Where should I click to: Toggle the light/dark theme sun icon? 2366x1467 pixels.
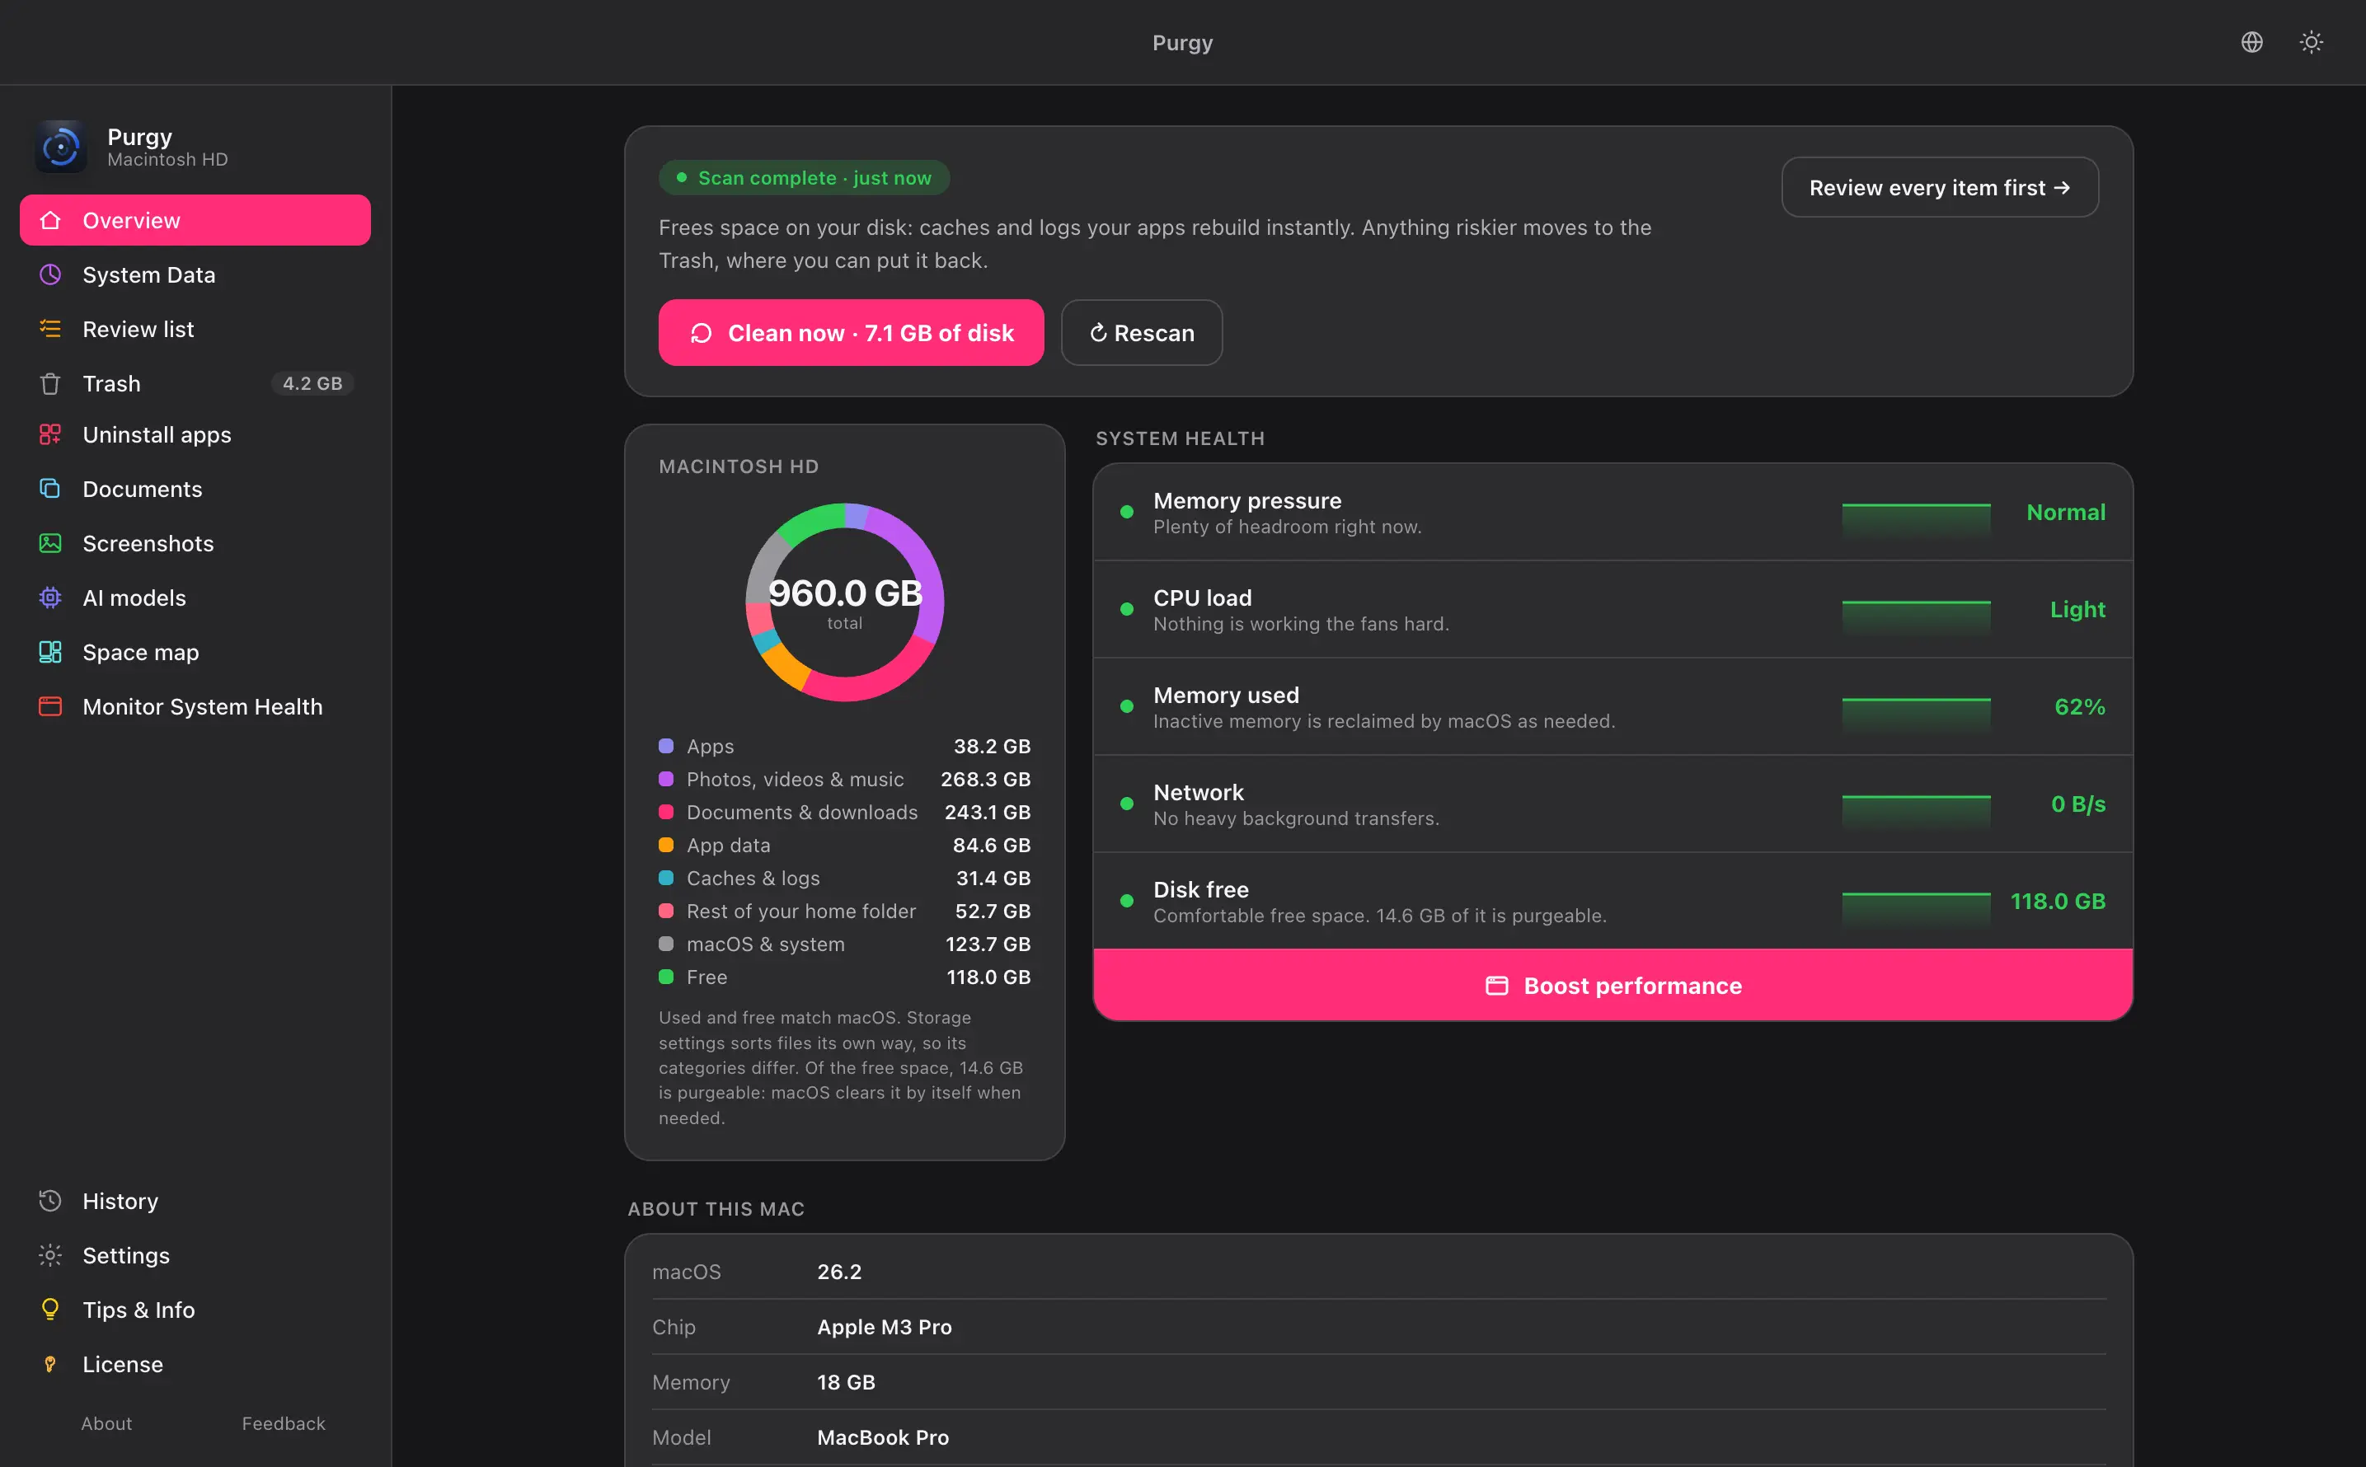coord(2311,42)
